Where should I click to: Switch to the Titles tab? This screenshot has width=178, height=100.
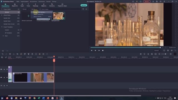click(x=28, y=5)
